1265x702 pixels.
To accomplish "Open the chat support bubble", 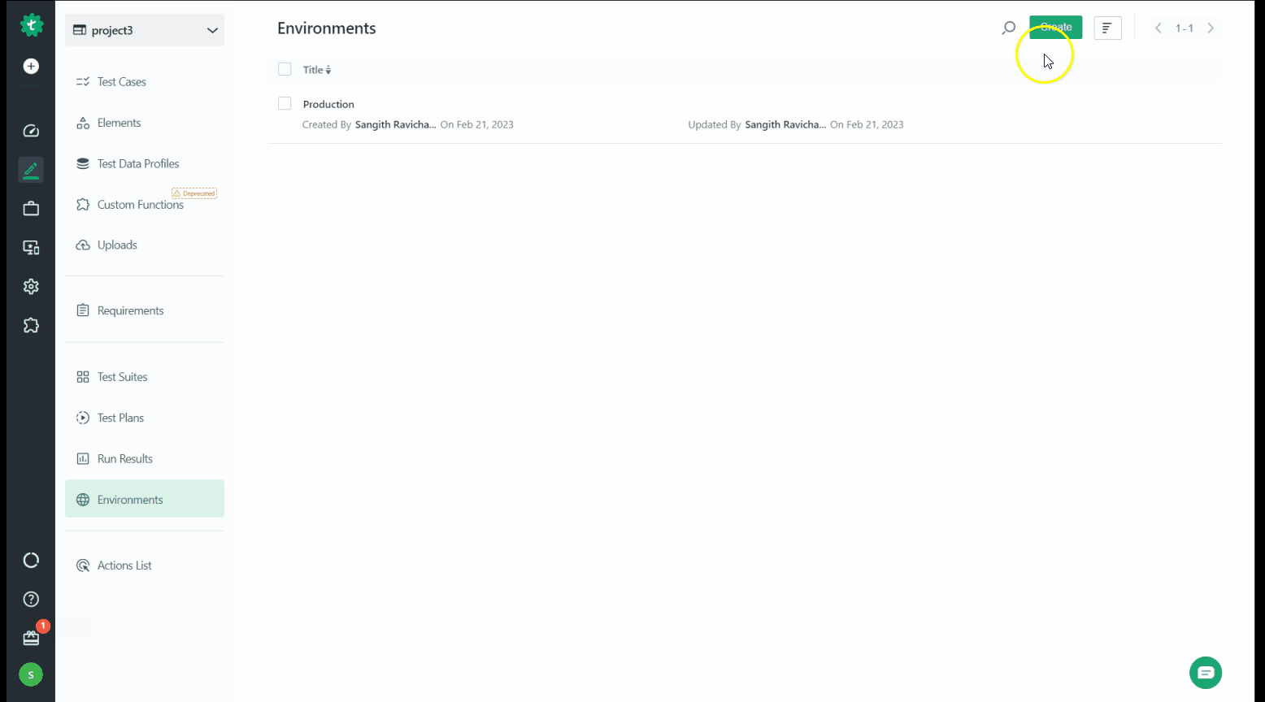I will (1206, 673).
